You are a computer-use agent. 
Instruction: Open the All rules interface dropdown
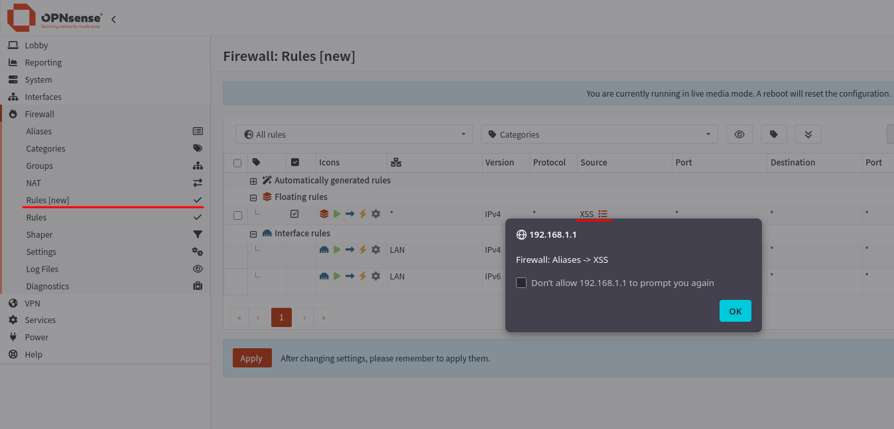(354, 134)
